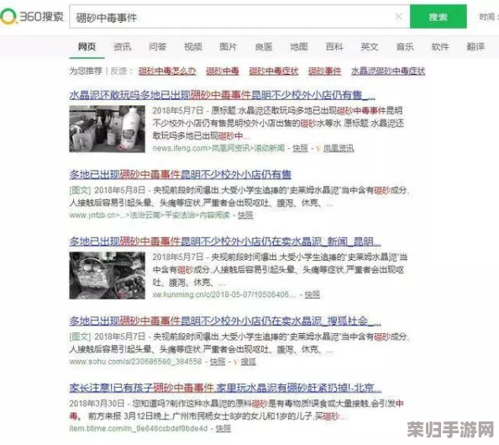Switch to the 资讯 tab
499x445 pixels.
(x=122, y=47)
